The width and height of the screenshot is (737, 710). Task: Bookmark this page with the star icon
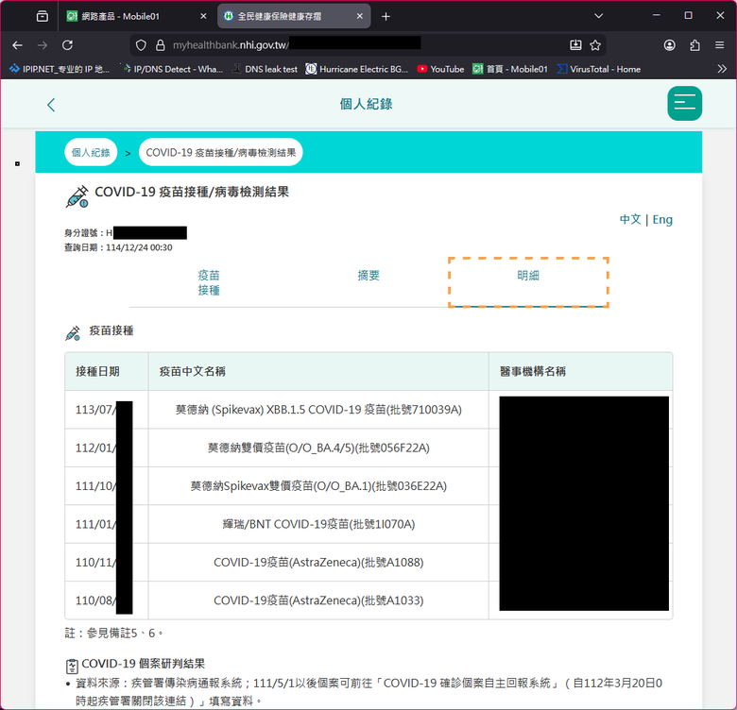[595, 45]
